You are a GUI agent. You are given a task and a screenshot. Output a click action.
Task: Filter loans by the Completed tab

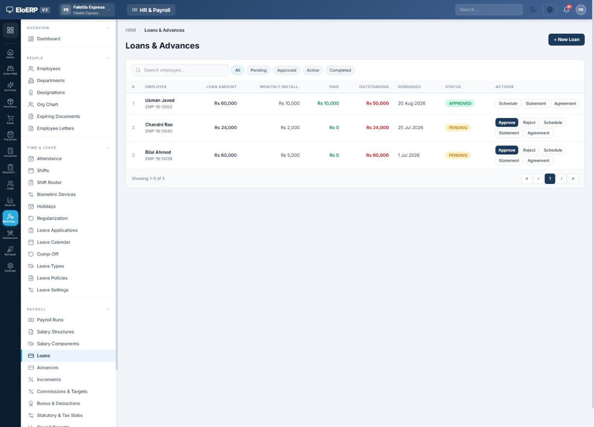tap(340, 71)
